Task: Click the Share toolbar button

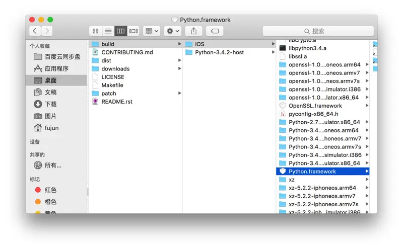Action: 194,31
